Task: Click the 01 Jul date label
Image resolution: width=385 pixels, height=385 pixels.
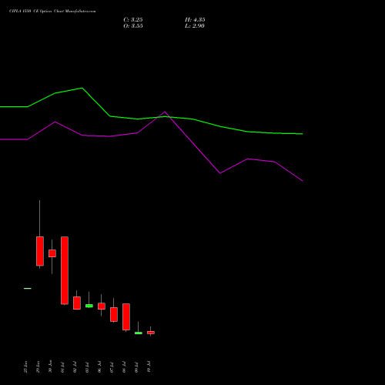Action: tap(62, 367)
